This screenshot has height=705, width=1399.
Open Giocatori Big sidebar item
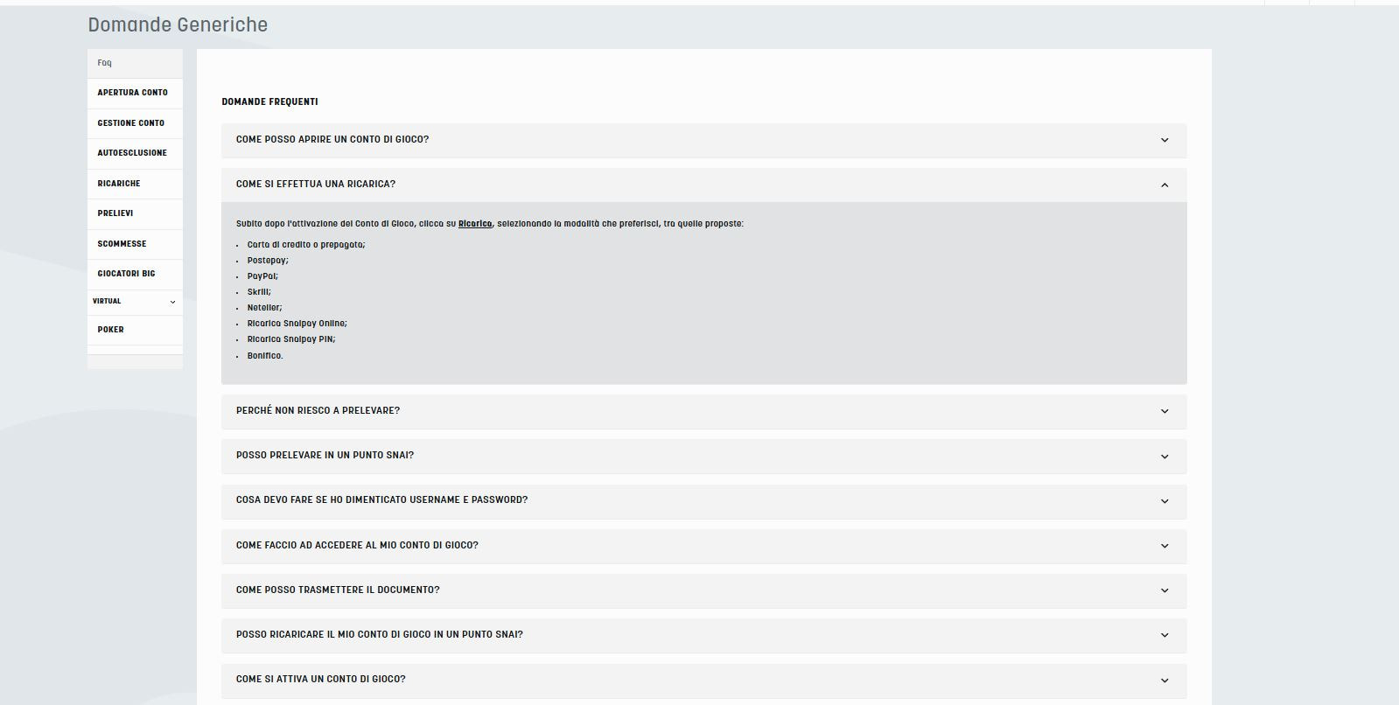tap(126, 274)
